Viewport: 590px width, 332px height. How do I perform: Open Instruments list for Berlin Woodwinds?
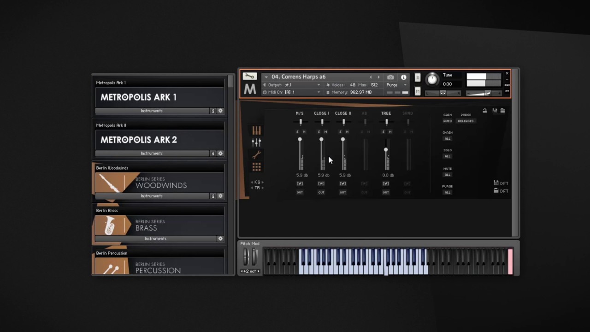[x=152, y=196]
